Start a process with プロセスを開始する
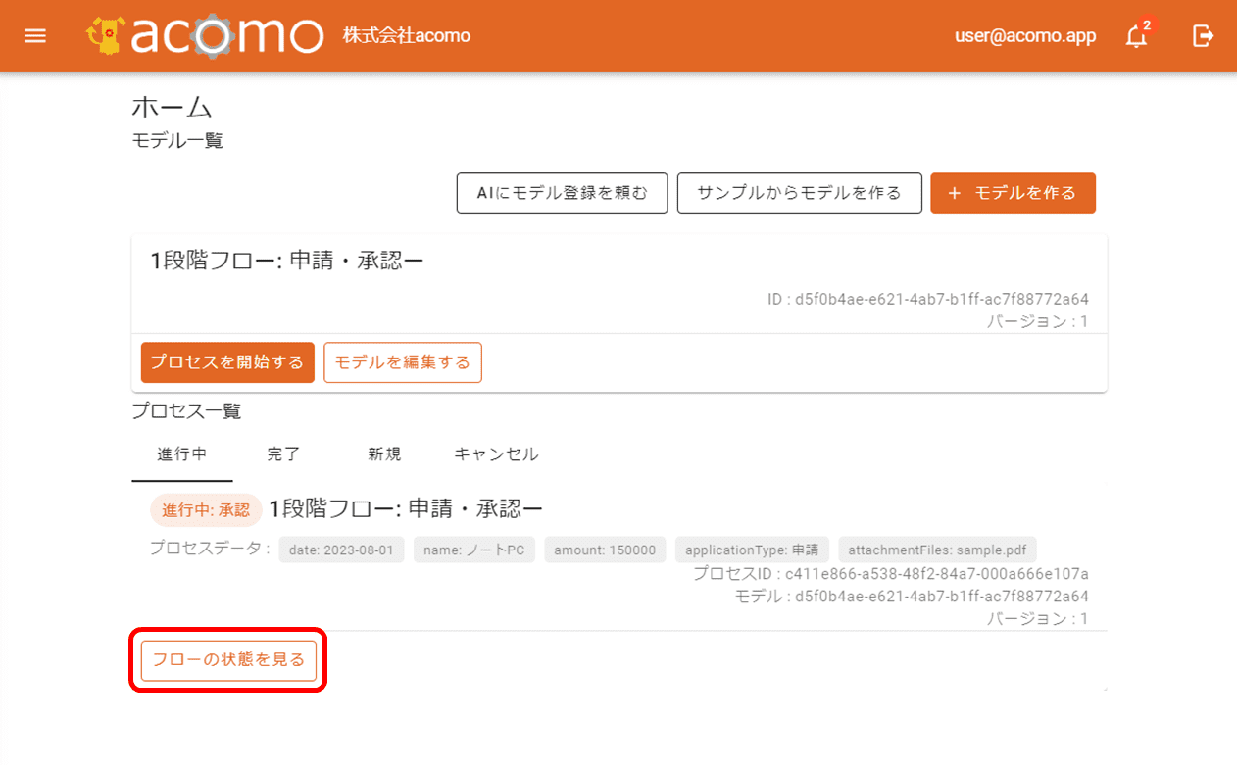1237x765 pixels. pyautogui.click(x=227, y=362)
